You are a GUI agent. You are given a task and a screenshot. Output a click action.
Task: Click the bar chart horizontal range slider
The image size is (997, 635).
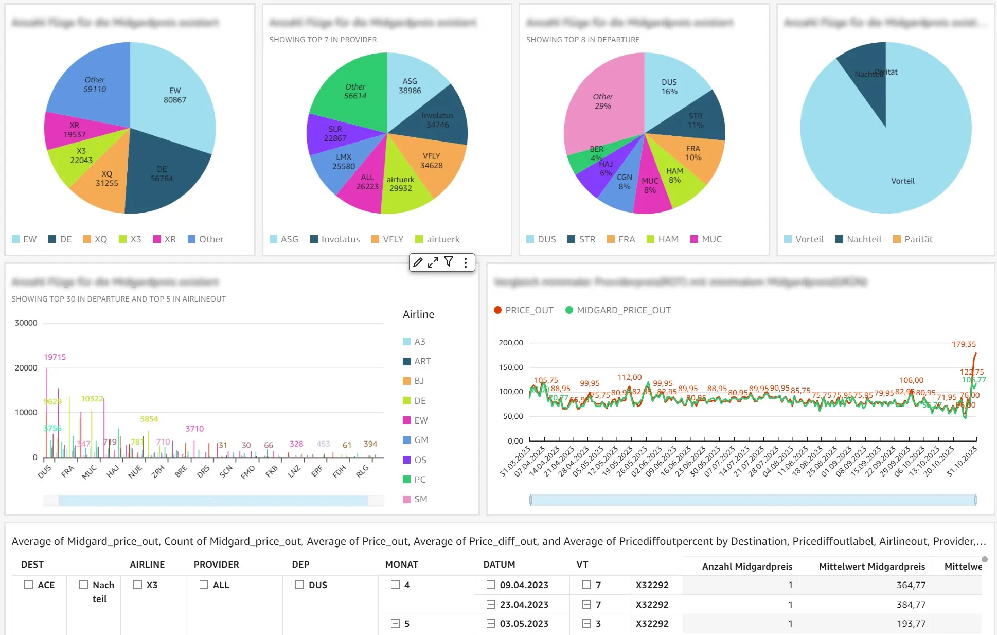pos(213,501)
